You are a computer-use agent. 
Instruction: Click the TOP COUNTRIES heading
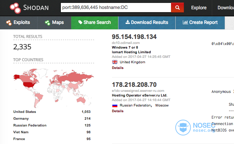28,60
